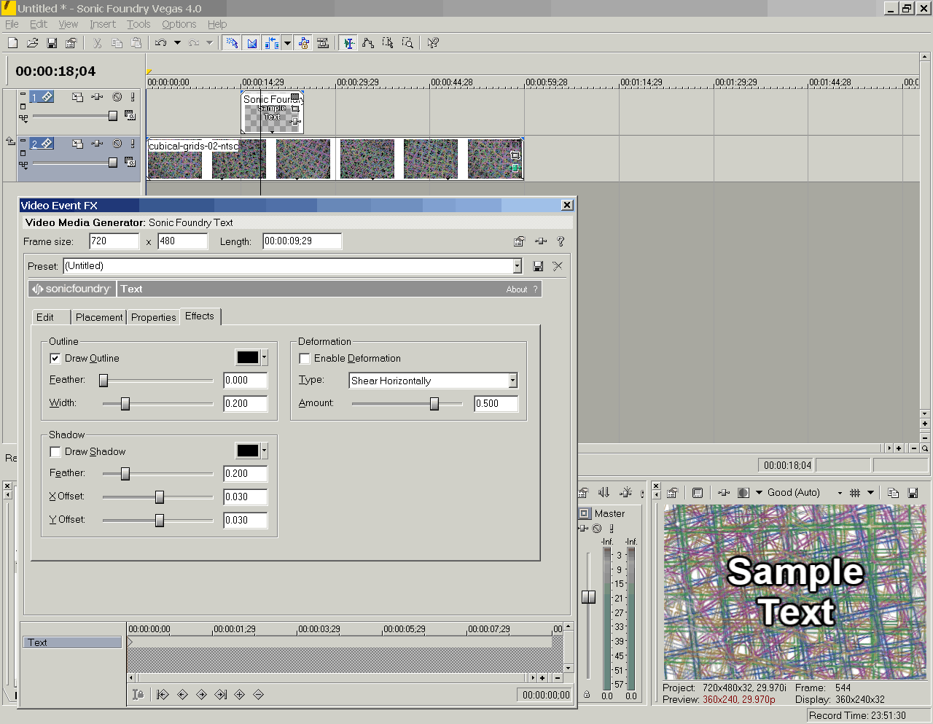Viewport: 933px width, 724px height.
Task: Click Create Keyframe plus diamond button
Action: coord(239,695)
